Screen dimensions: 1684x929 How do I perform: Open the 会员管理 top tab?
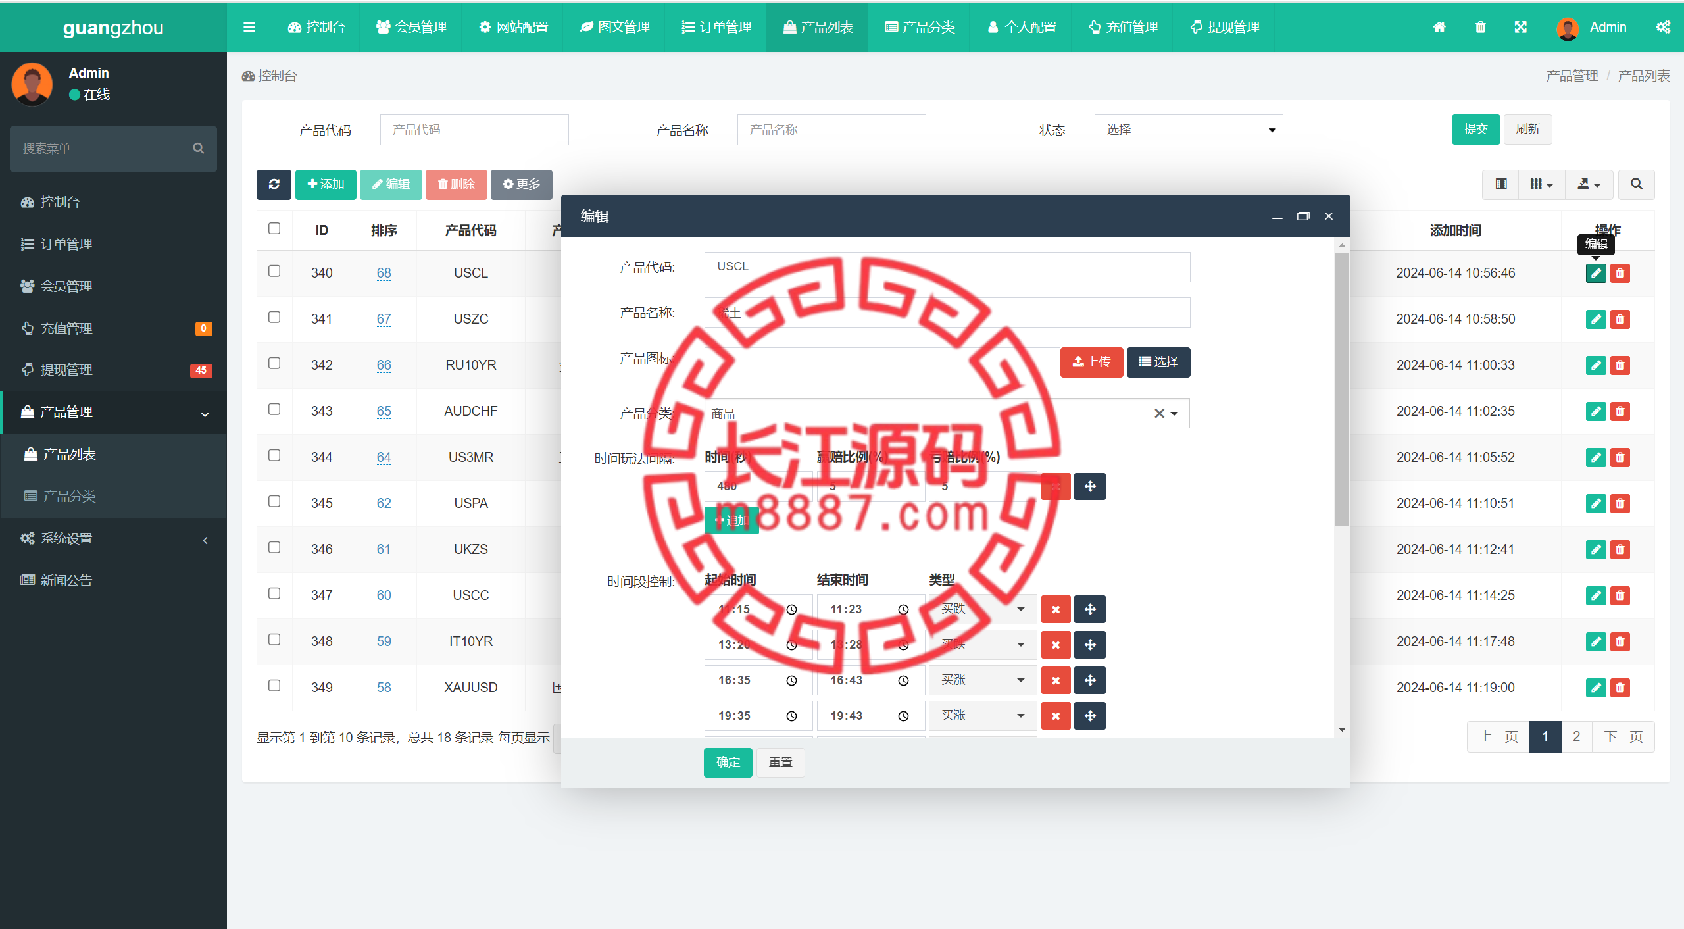pos(411,27)
